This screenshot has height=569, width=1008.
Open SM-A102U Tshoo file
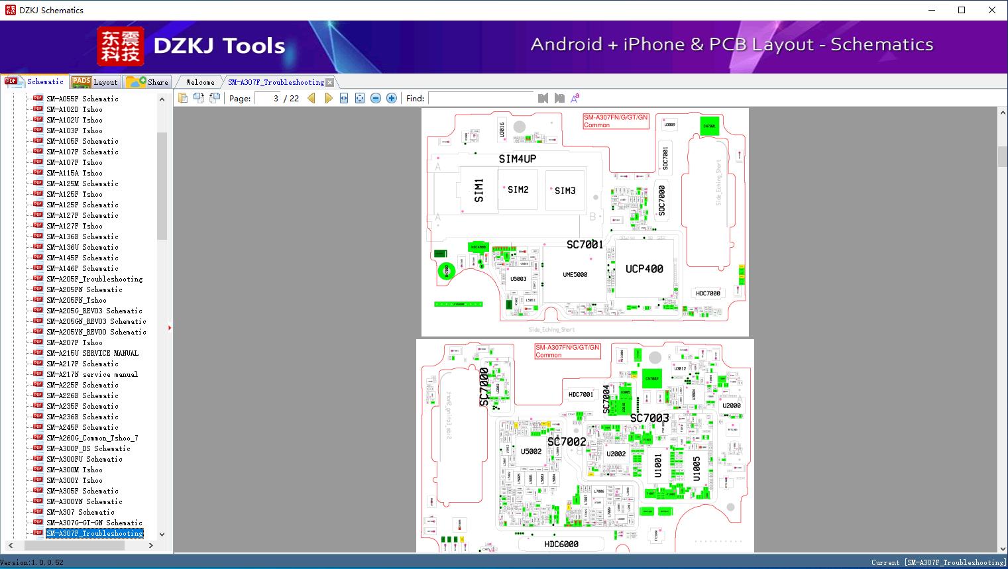[x=74, y=120]
